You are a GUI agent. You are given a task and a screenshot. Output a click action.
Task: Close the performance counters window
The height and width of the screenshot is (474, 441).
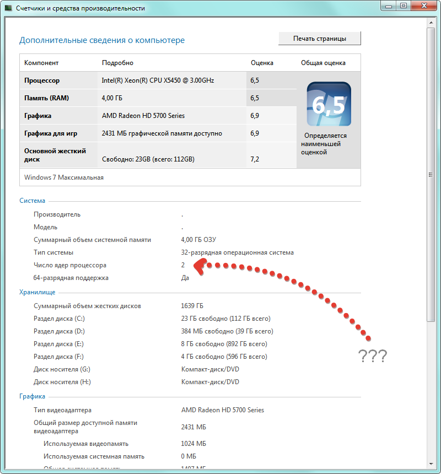coord(424,6)
